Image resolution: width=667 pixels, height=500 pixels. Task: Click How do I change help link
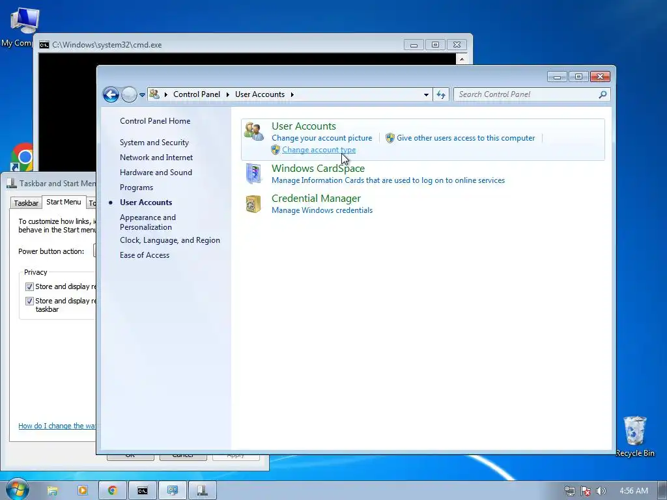[x=57, y=426]
